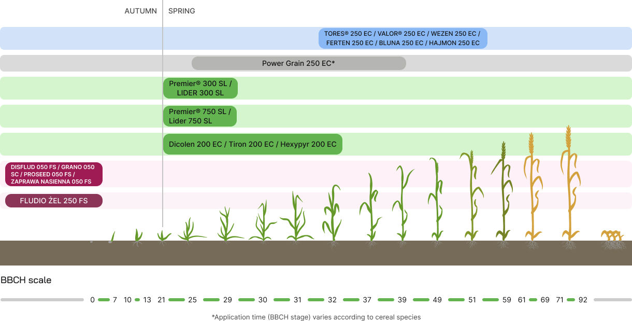Select the FLUDIO ŻEL 250 FS label

coord(53,201)
